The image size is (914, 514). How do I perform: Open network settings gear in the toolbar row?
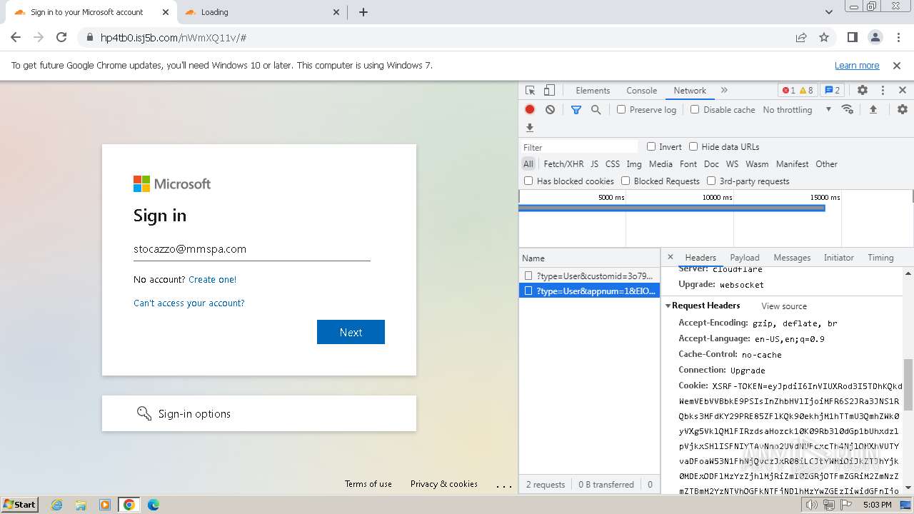coord(903,109)
